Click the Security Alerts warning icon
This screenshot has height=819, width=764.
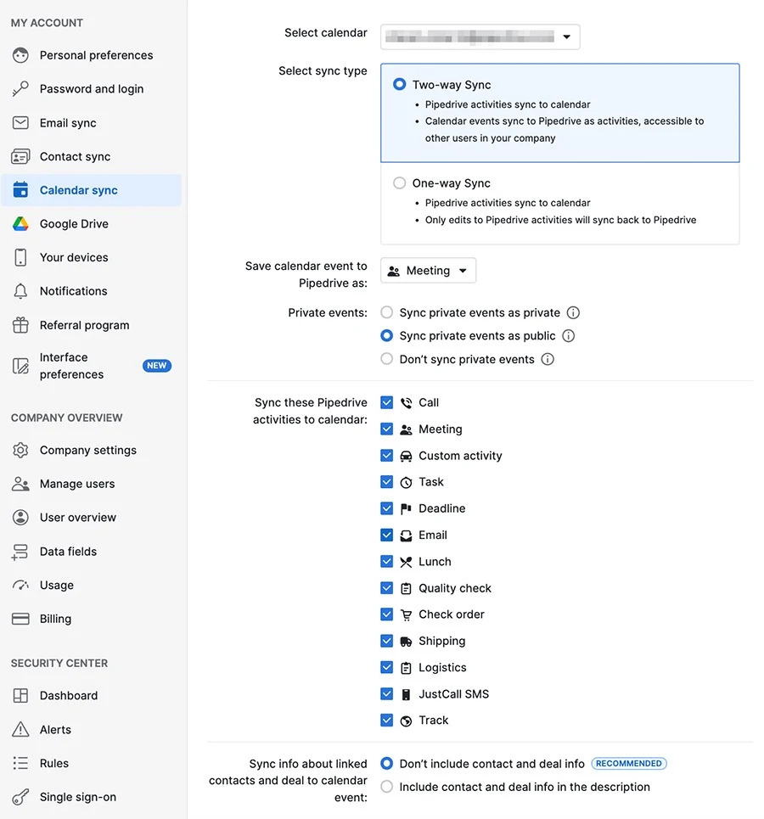click(x=20, y=730)
